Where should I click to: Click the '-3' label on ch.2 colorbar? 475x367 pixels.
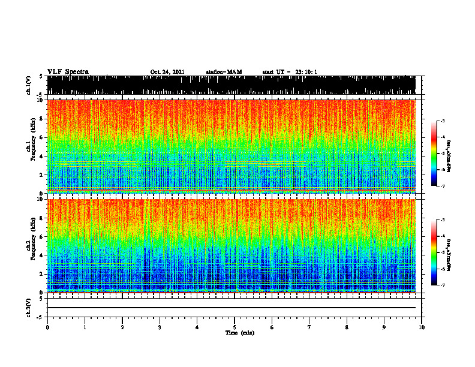click(x=443, y=220)
